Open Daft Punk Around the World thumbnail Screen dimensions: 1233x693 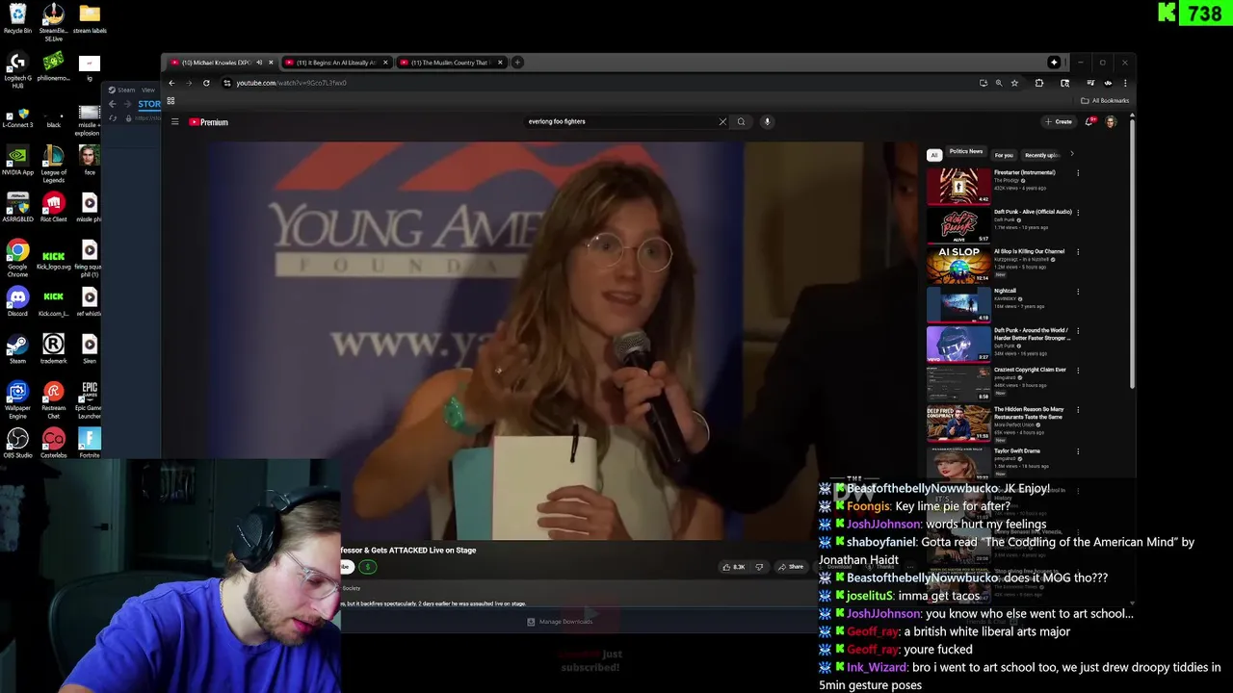point(958,344)
